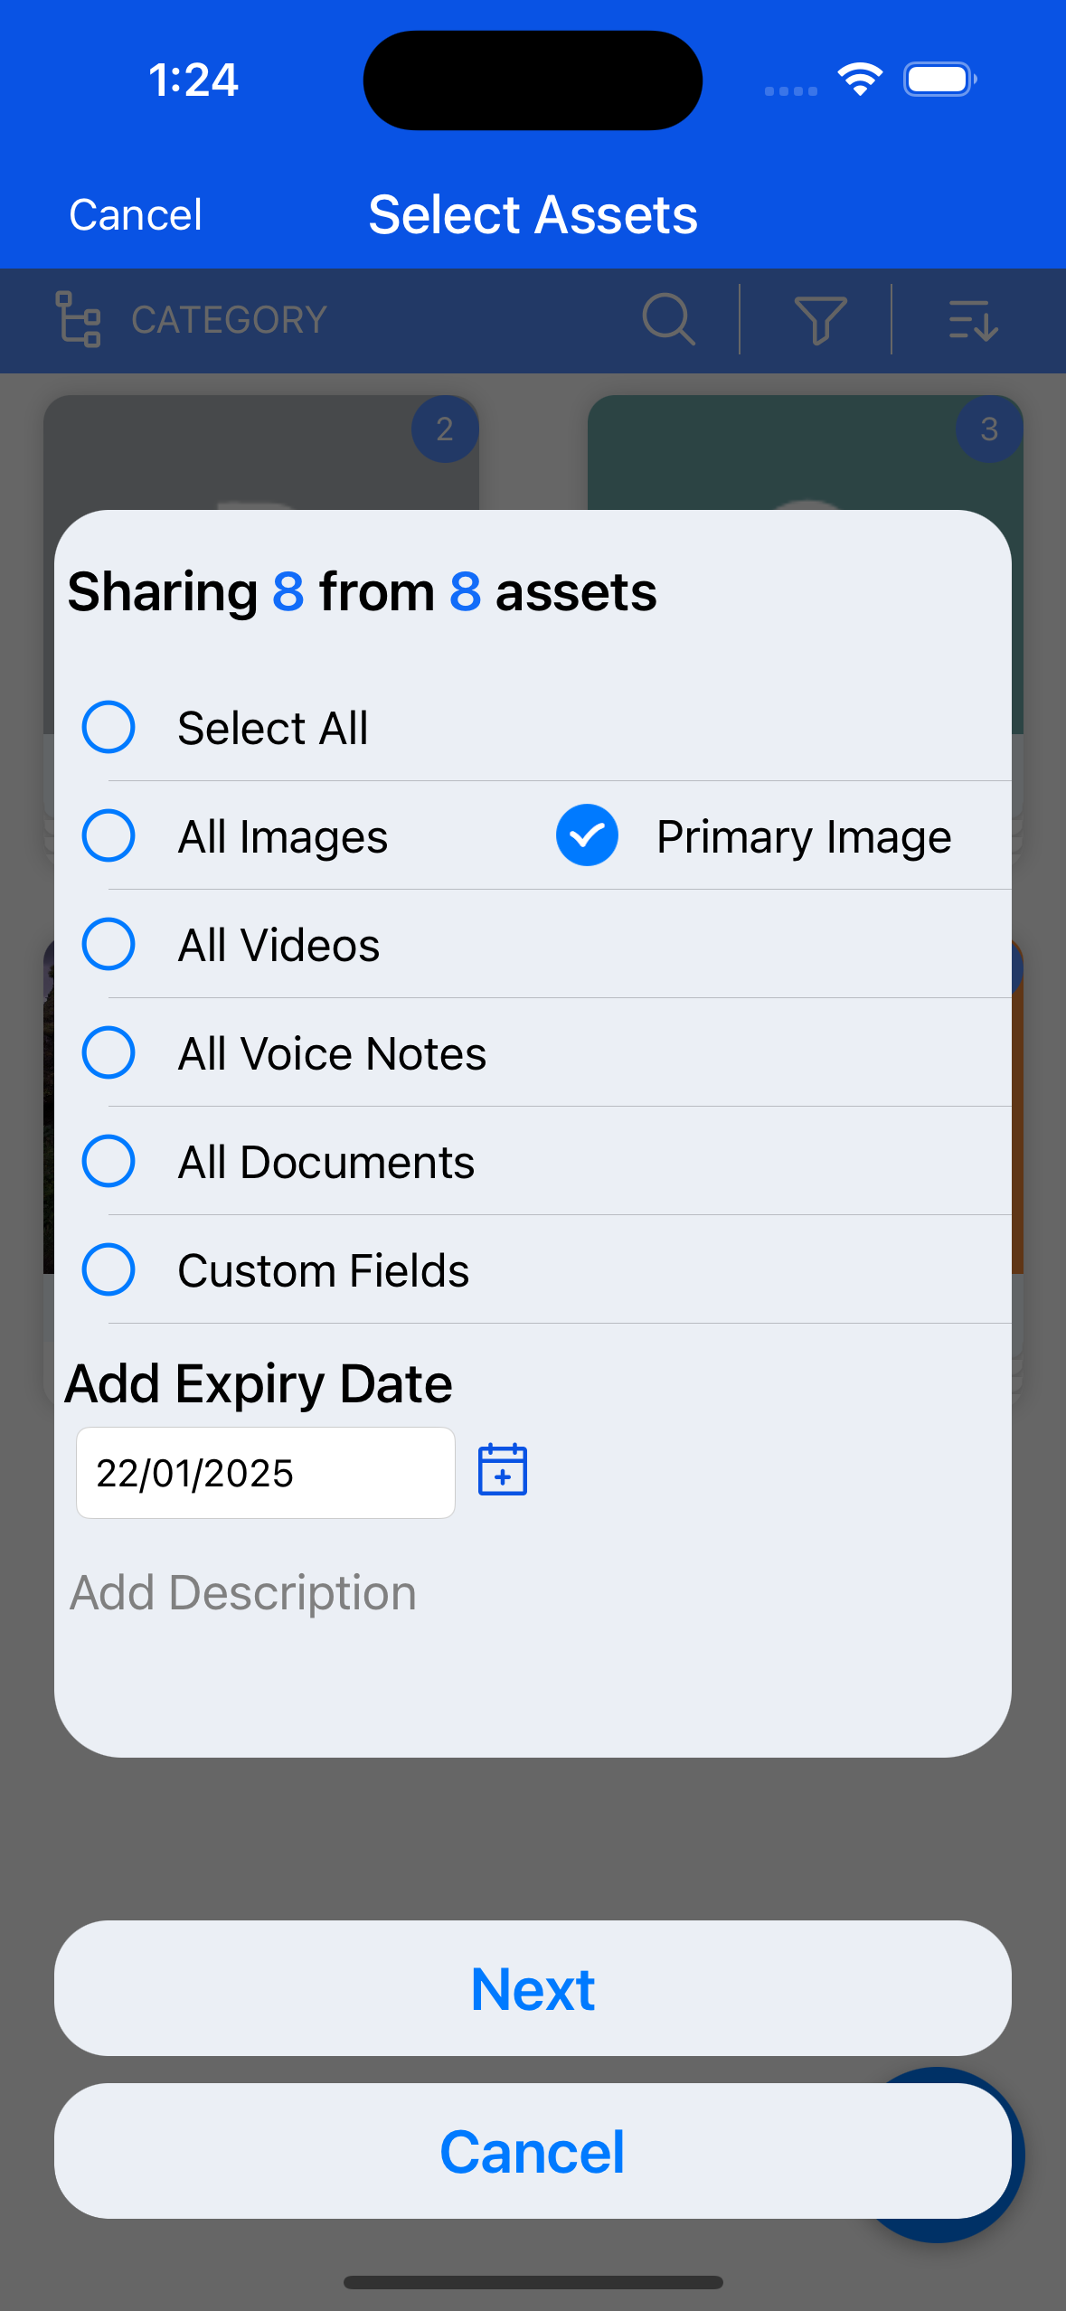Uncheck the Primary Image option
This screenshot has width=1066, height=2311.
[587, 835]
